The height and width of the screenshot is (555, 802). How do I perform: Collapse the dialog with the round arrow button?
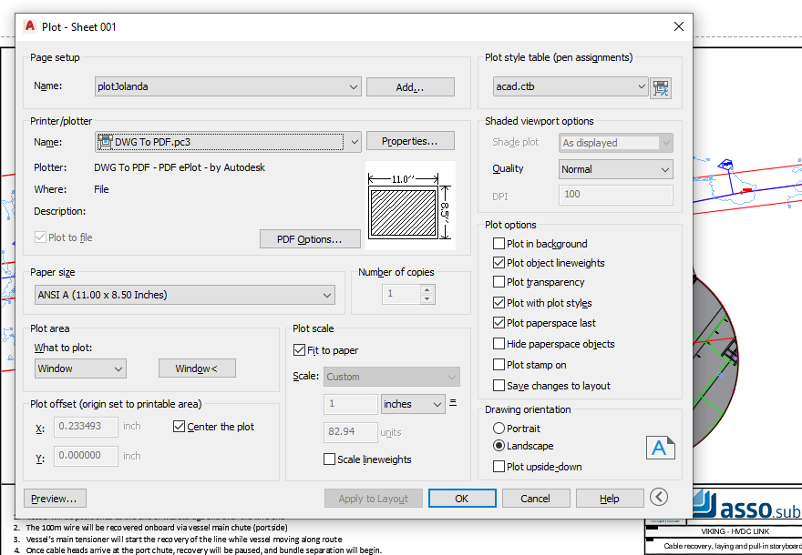pyautogui.click(x=659, y=497)
